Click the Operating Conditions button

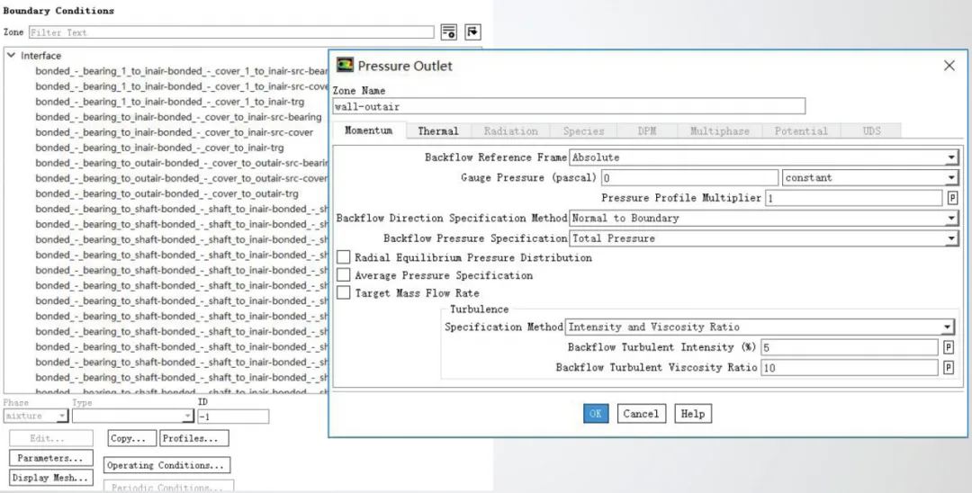(x=166, y=466)
